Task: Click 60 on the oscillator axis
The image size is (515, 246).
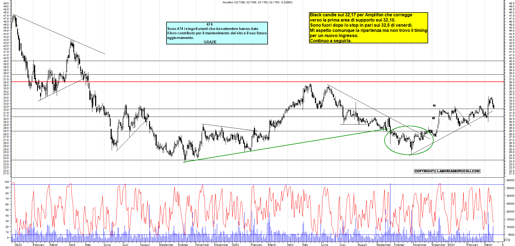Action: (x=7, y=204)
